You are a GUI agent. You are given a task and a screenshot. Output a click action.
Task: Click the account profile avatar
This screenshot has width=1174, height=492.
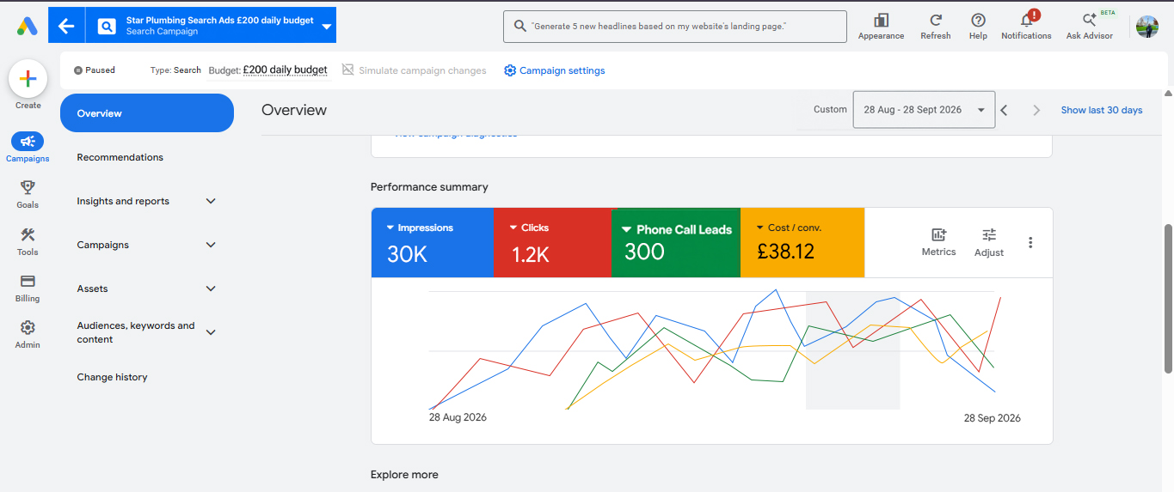tap(1147, 27)
